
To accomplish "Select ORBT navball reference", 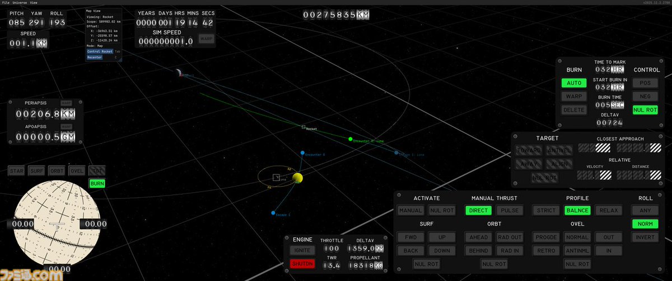I will tap(57, 171).
